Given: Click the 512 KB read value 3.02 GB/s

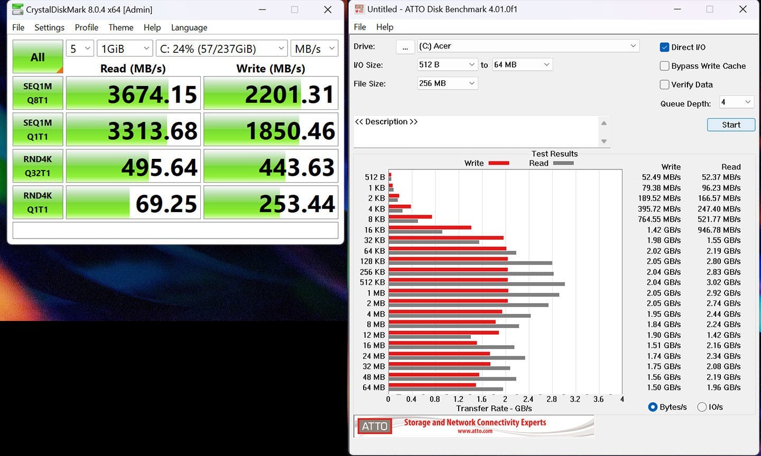Looking at the screenshot, I should tap(723, 282).
